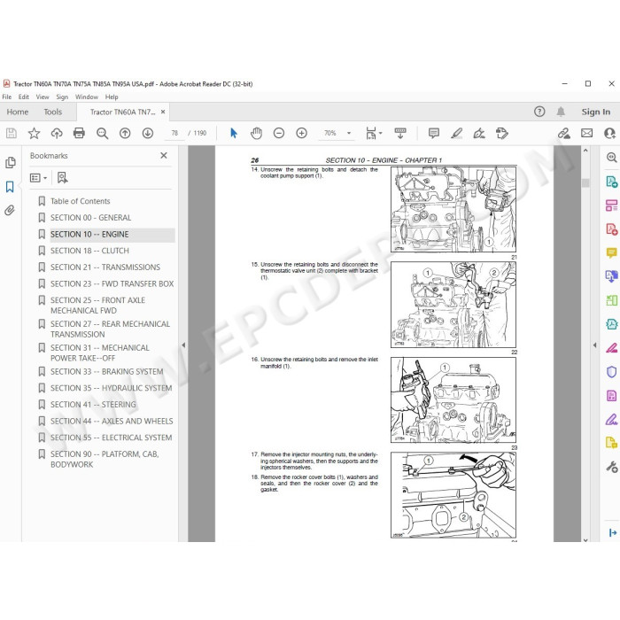The width and height of the screenshot is (620, 620).
Task: Open bookmarks options dropdown menu
Action: [38, 178]
